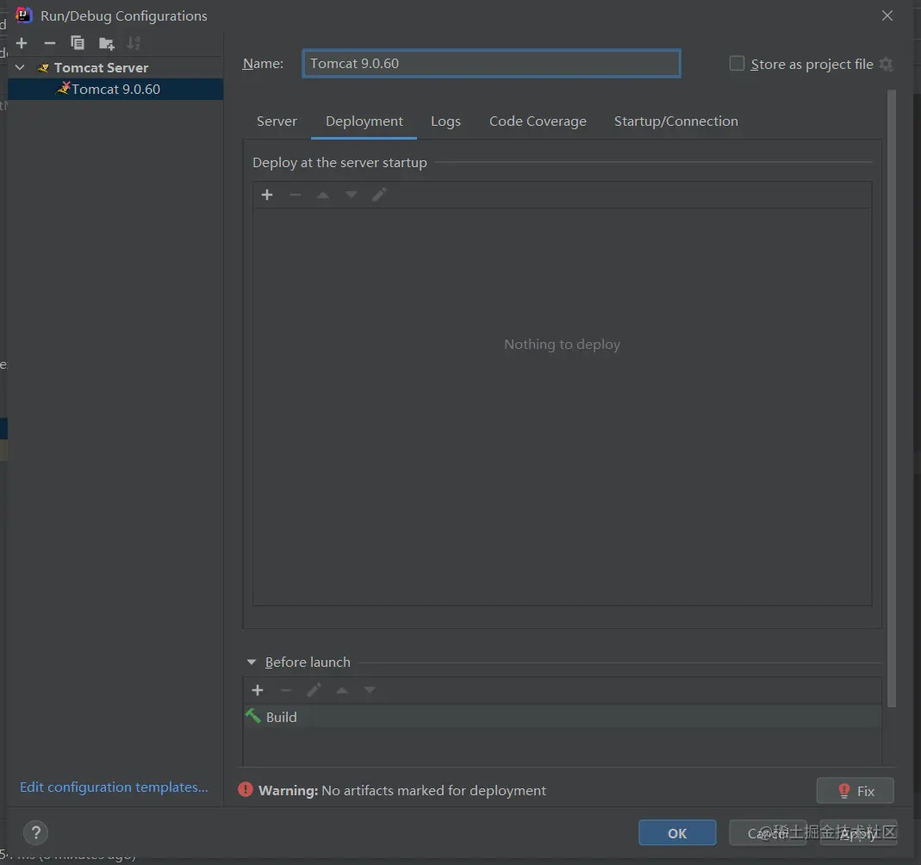Switch to the Server tab
The height and width of the screenshot is (865, 921).
coord(277,121)
